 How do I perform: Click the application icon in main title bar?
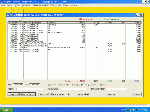point(2,2)
